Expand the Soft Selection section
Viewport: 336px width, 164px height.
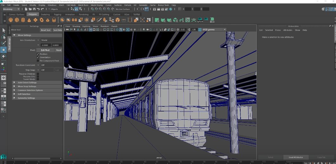(24, 94)
